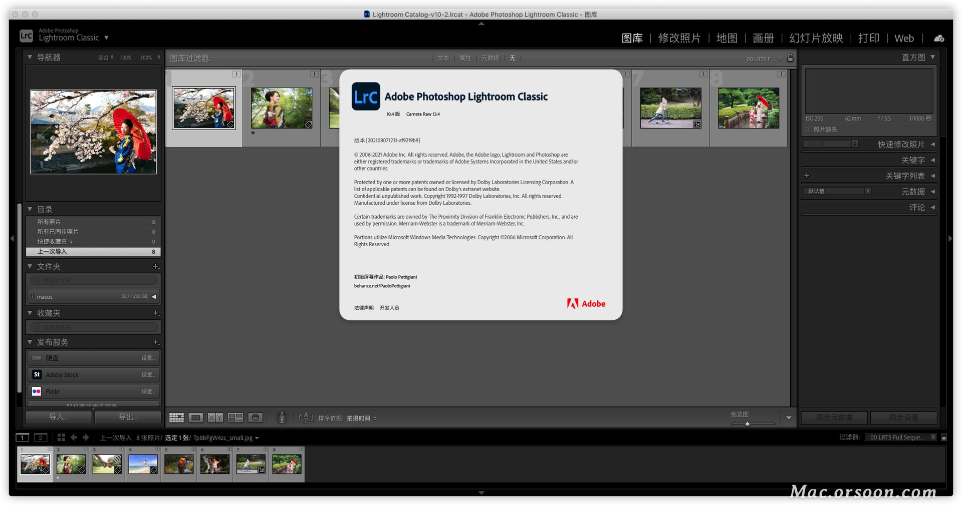Viewport: 962px width, 505px height.
Task: Add keyword with plus in 关键字列表 panel
Action: (807, 176)
